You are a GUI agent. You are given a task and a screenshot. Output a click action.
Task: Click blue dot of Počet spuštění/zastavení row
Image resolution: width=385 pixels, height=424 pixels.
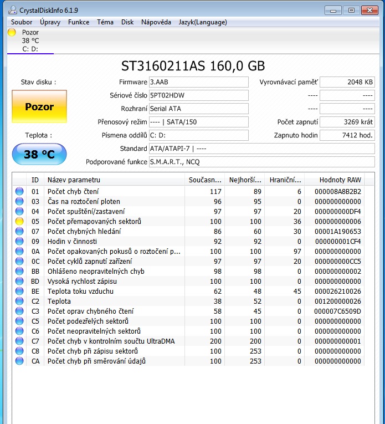19,212
